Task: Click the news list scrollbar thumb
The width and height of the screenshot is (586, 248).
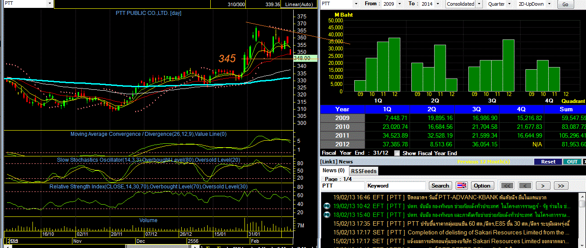Action: [x=582, y=204]
